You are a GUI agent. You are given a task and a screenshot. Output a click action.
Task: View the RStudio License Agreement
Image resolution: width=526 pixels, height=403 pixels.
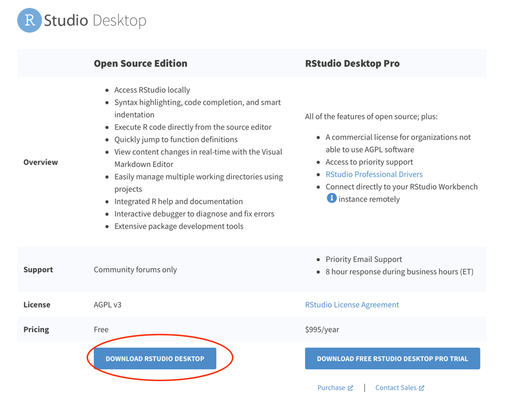pyautogui.click(x=351, y=304)
